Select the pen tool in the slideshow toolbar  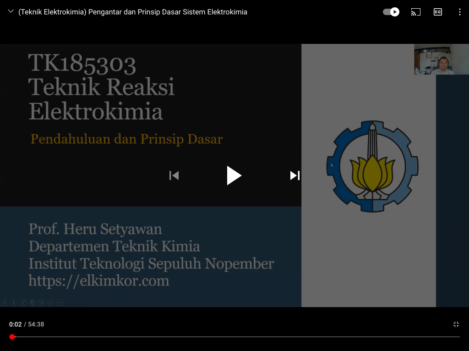(23, 303)
